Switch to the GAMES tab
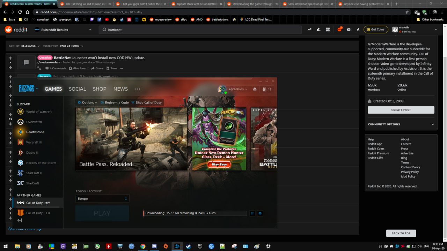Image resolution: width=447 pixels, height=251 pixels. click(53, 89)
